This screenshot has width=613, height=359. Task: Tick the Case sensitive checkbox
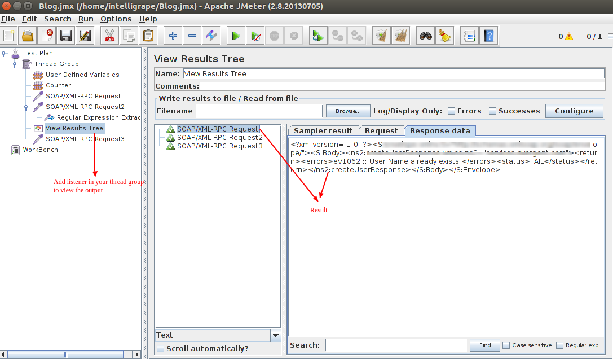coord(506,345)
